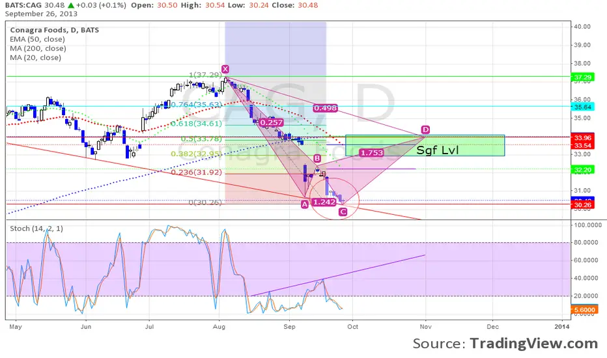This screenshot has height=358, width=607.
Task: Click the Nov label on time axis
Action: coord(426,327)
